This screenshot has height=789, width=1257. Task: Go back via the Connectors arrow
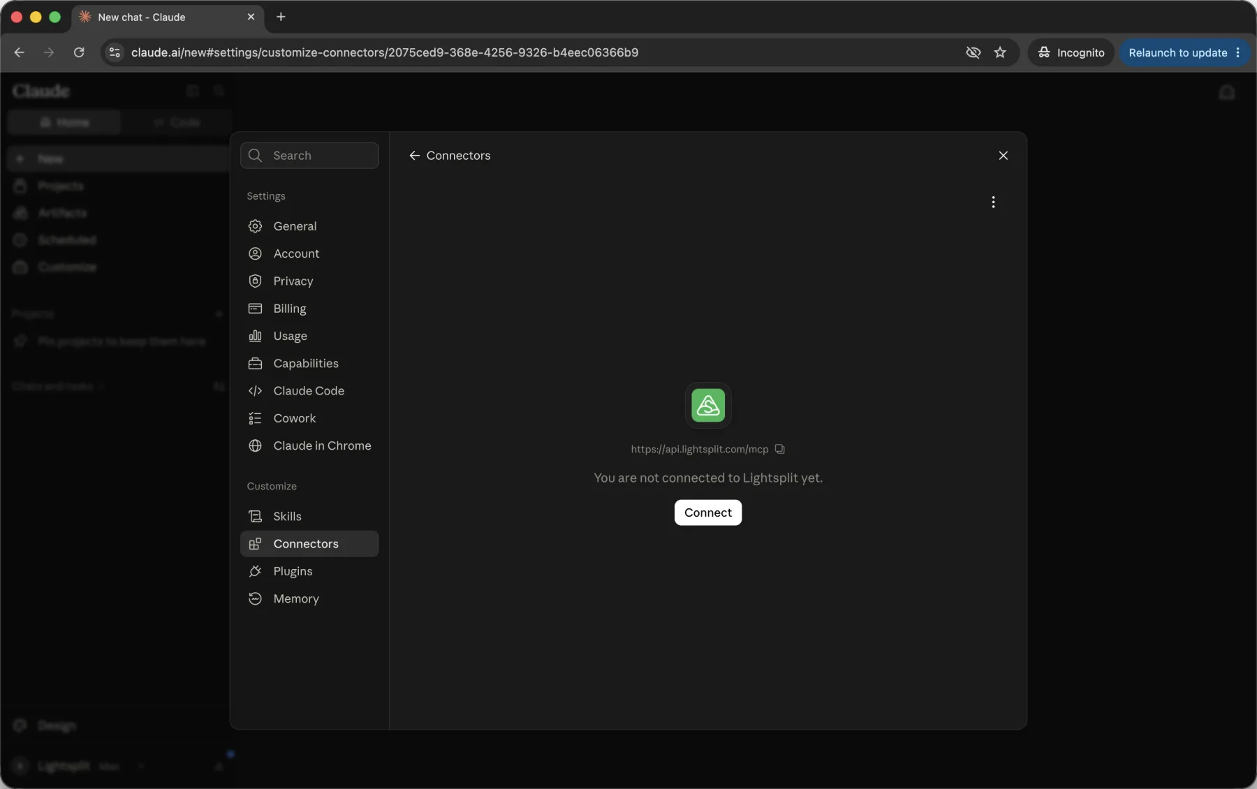(x=414, y=155)
